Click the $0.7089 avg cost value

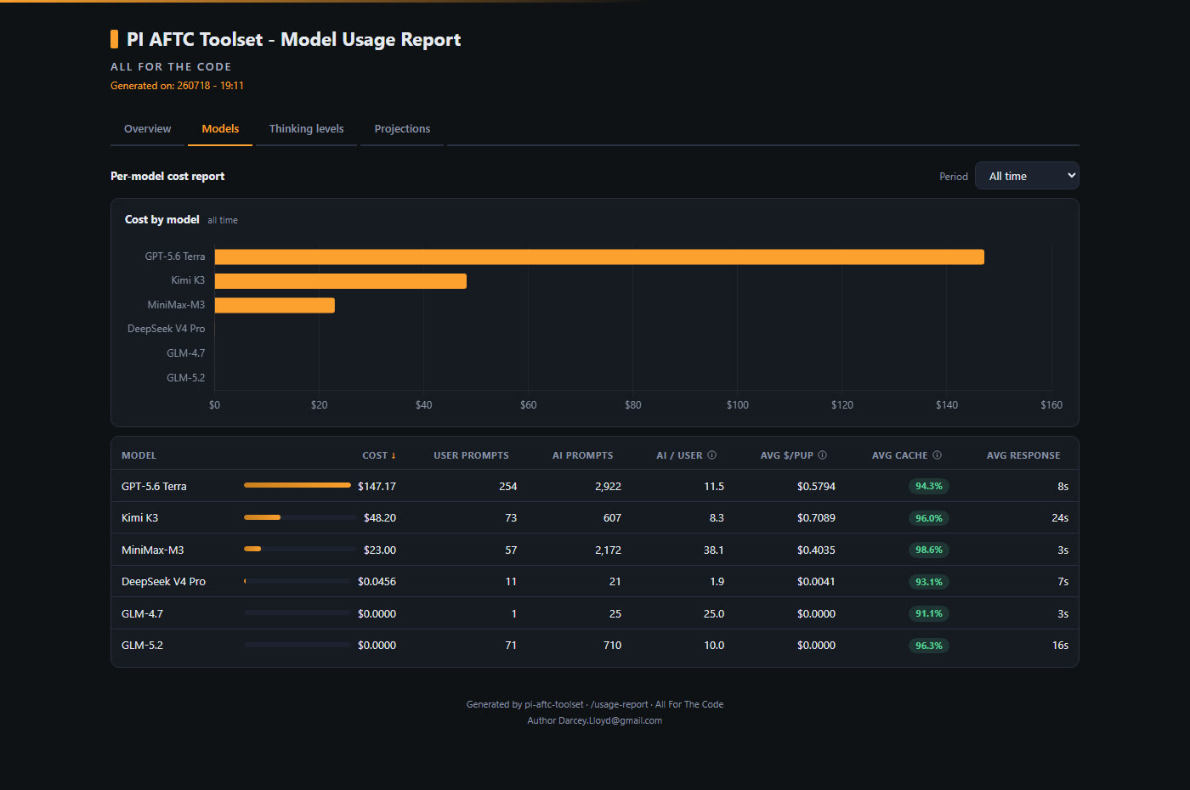(816, 518)
